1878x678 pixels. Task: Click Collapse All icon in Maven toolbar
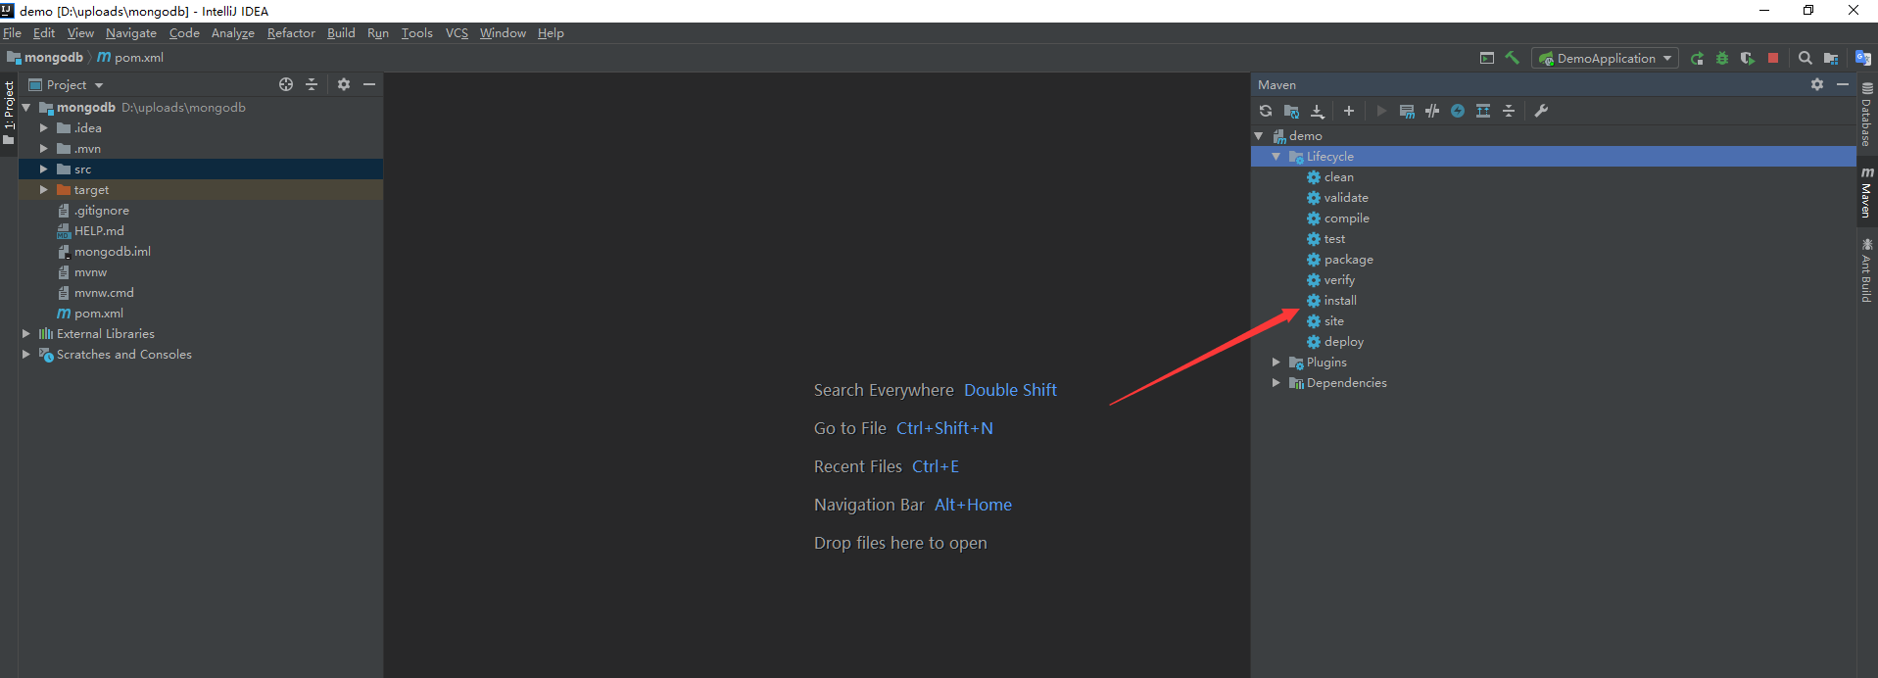pyautogui.click(x=1509, y=111)
